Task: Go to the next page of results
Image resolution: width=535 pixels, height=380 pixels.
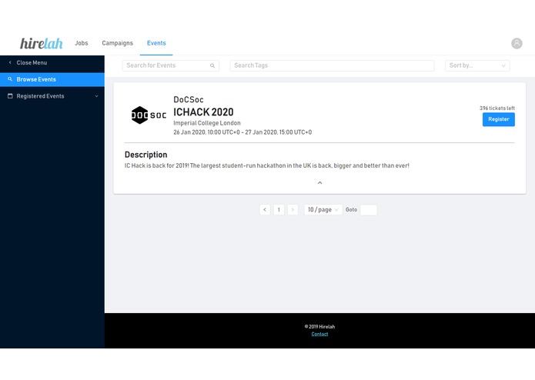Action: click(x=293, y=209)
